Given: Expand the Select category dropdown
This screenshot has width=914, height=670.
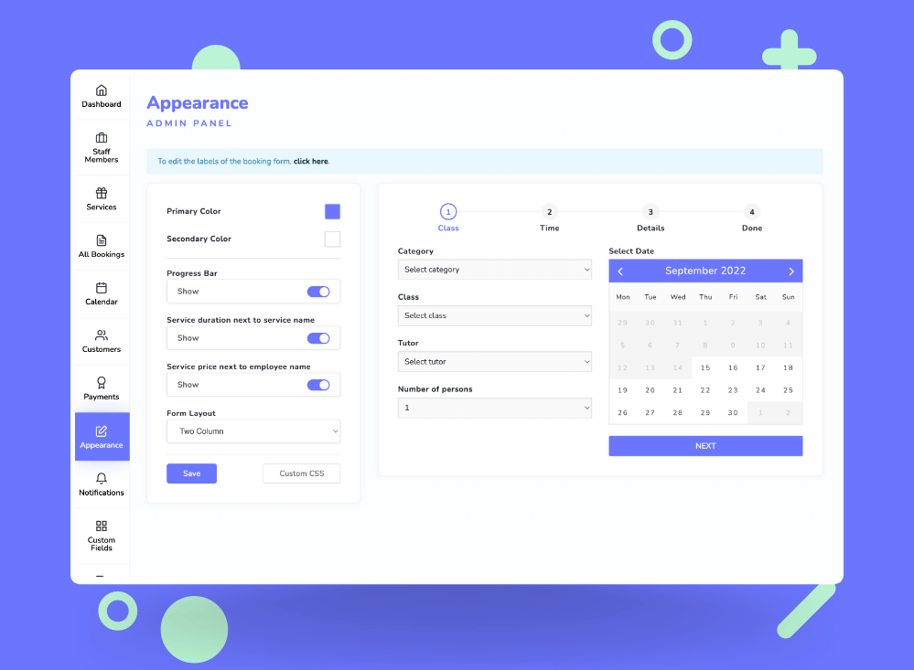Looking at the screenshot, I should point(494,269).
